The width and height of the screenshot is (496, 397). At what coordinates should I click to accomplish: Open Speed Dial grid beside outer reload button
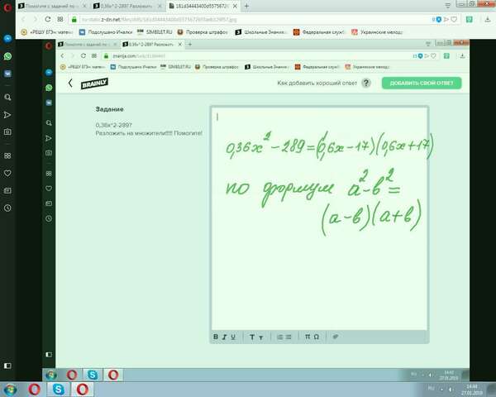(x=60, y=19)
